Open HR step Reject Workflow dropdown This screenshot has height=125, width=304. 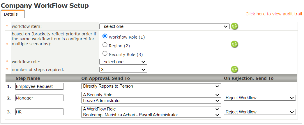[x=260, y=112]
